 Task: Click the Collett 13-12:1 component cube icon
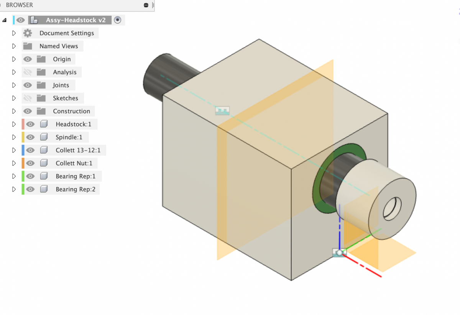(x=44, y=150)
